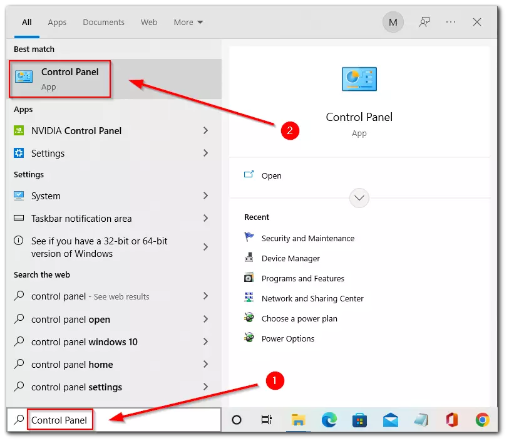
Task: Launch Google Chrome from the taskbar
Action: 482,420
